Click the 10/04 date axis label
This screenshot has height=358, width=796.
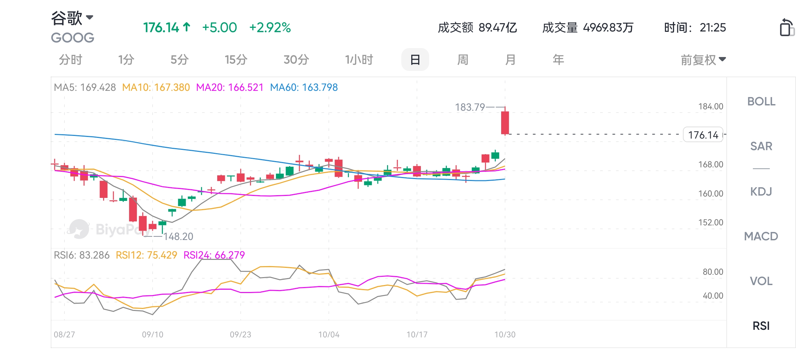(329, 334)
